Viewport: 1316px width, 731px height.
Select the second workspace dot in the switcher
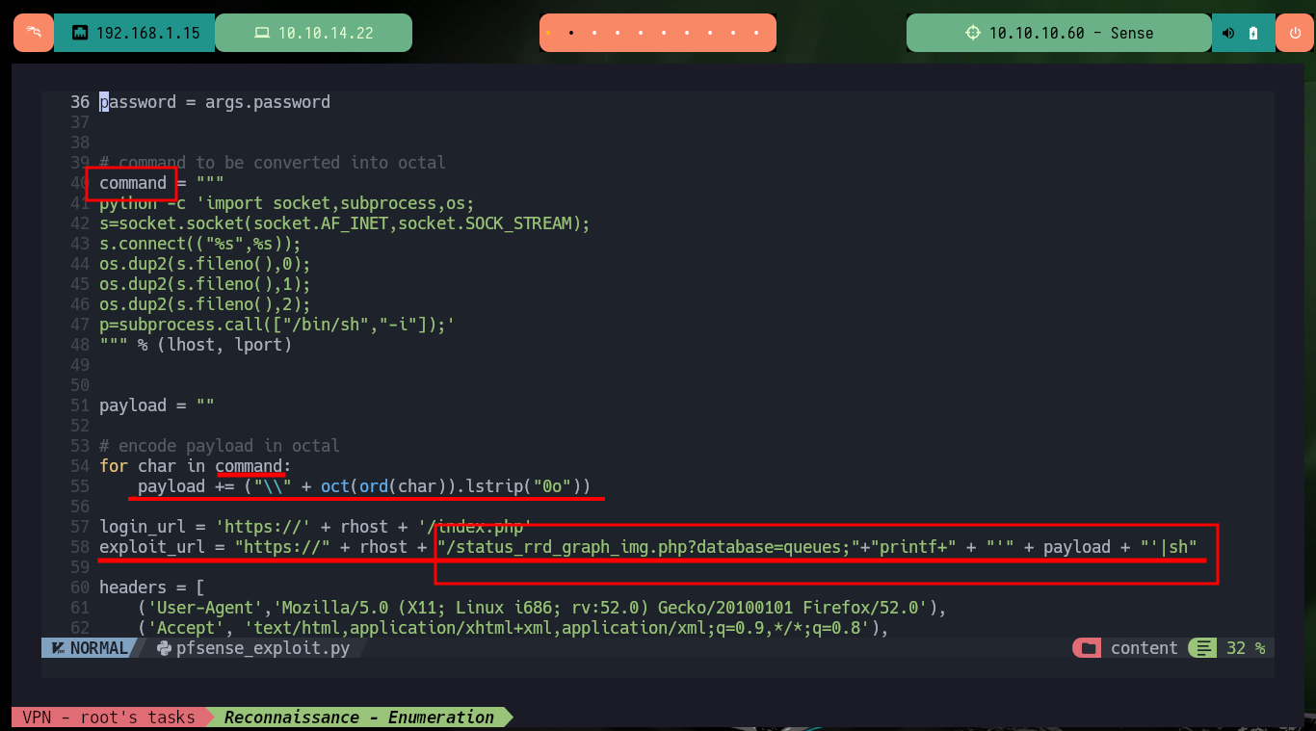[572, 33]
